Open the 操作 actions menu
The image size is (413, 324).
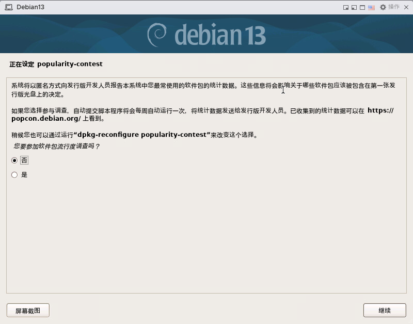pyautogui.click(x=394, y=7)
